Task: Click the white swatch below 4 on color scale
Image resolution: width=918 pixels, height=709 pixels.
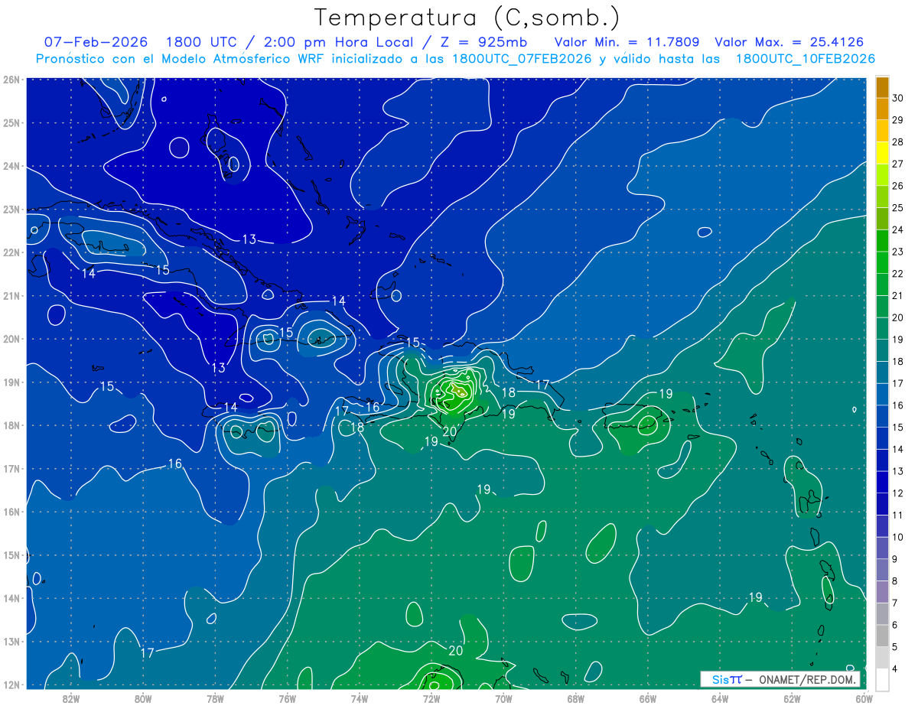Action: pyautogui.click(x=882, y=679)
